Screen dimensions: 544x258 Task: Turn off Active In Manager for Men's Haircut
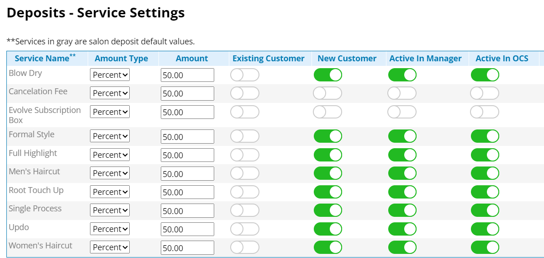point(402,173)
